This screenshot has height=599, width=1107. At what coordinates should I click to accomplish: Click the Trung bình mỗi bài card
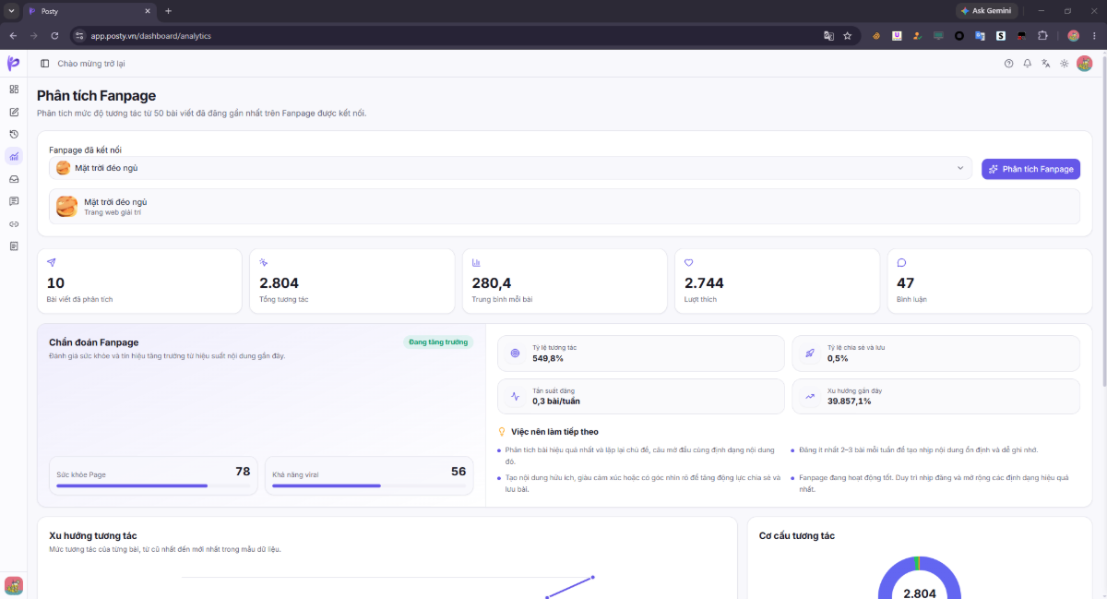tap(565, 282)
